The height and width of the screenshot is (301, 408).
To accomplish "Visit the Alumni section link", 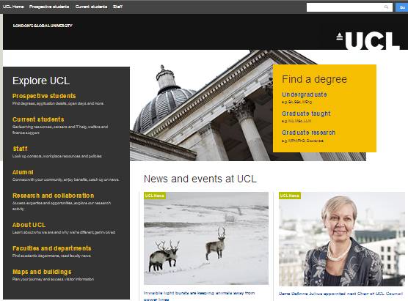I will [x=23, y=172].
